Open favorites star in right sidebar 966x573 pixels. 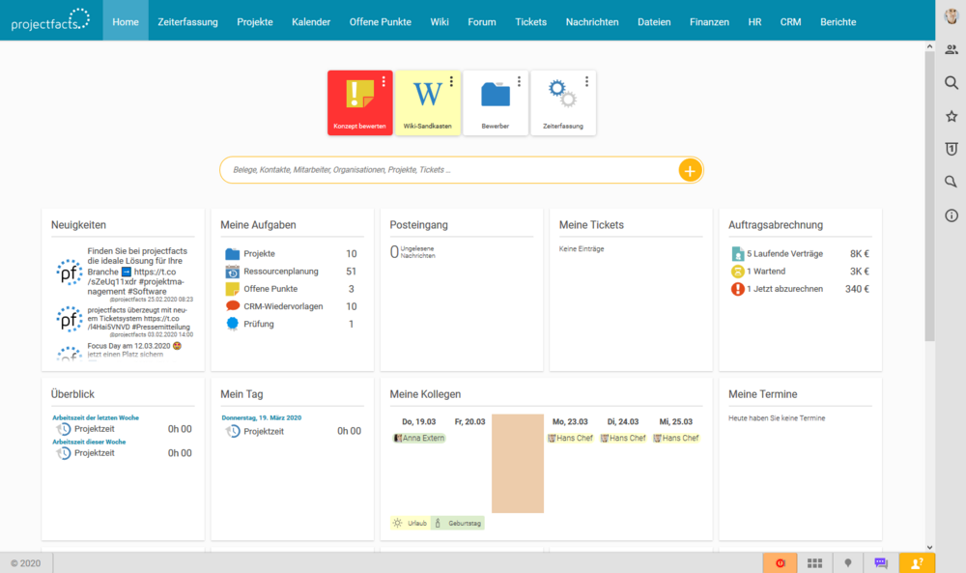(952, 116)
